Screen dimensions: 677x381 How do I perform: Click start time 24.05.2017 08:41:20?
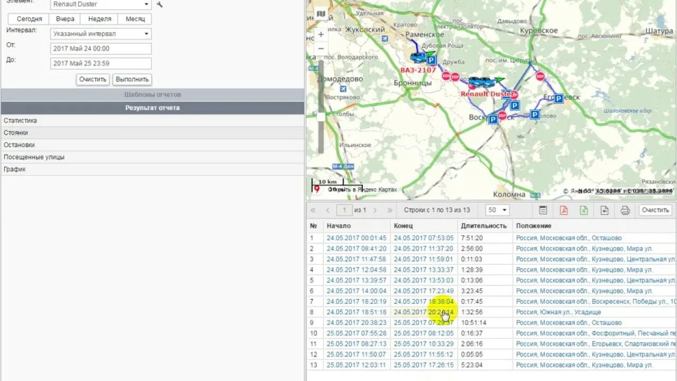356,249
